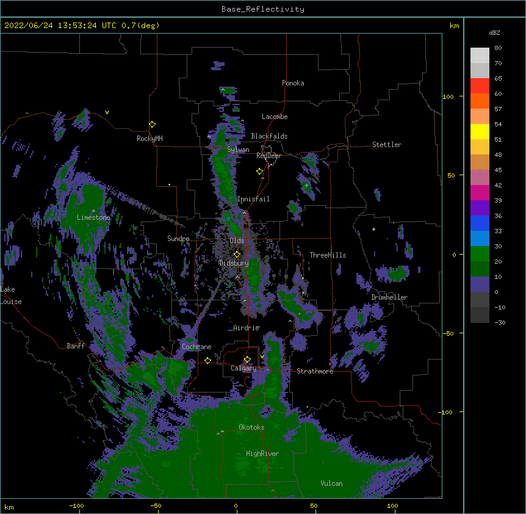
Task: Click the pink 42–45 dBZ legend swatch
Action: click(480, 178)
